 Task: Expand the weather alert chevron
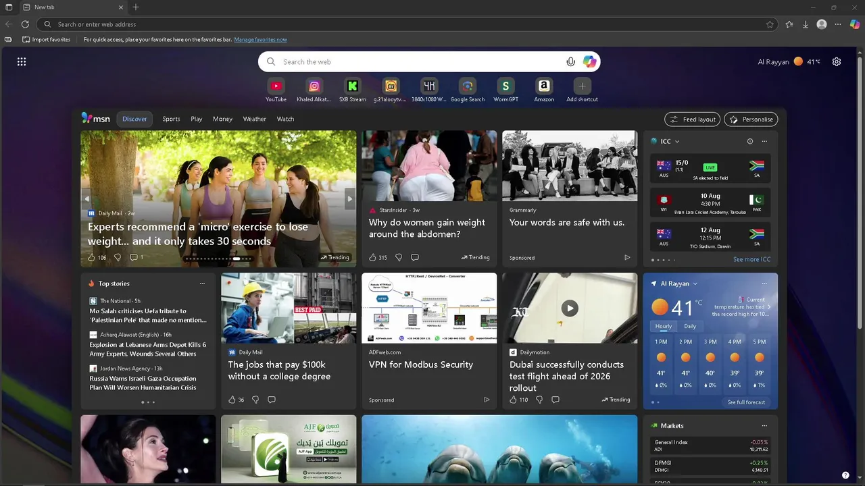tap(769, 307)
